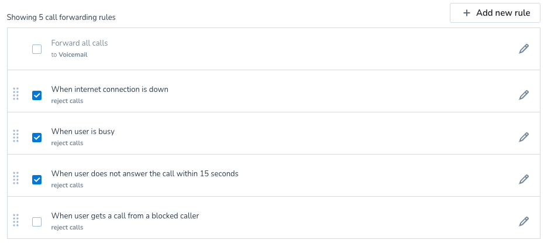Click pencil icon for internet connection down rule
544x243 pixels.
pos(524,95)
